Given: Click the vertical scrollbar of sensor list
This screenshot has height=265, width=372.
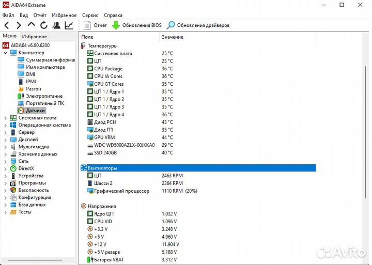Looking at the screenshot, I should [x=366, y=132].
